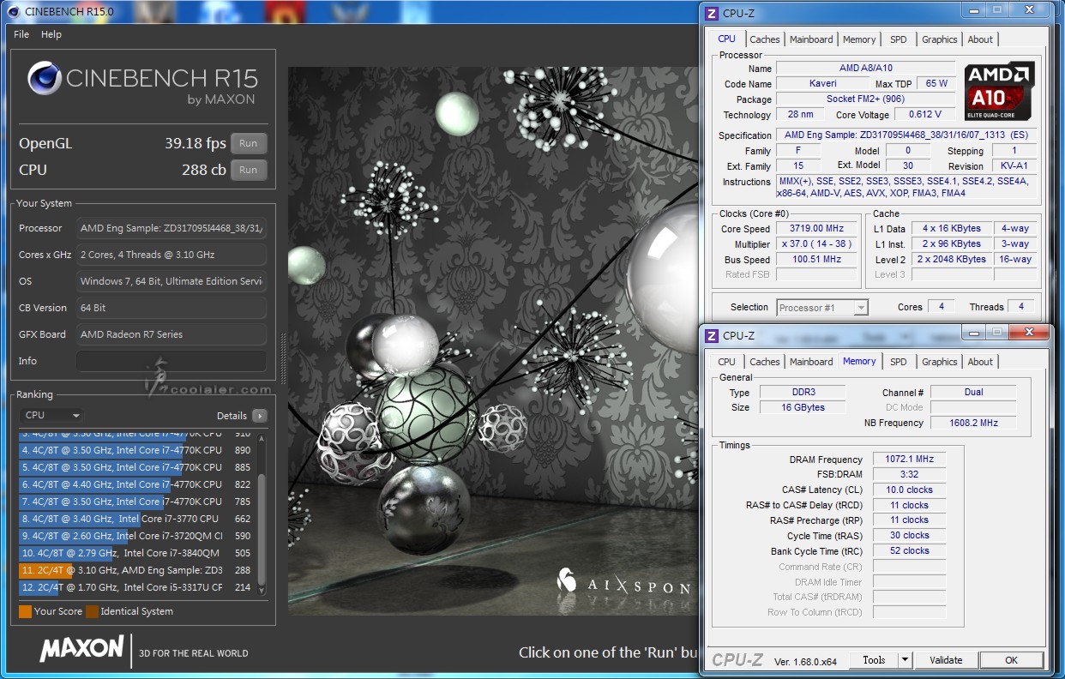Screen dimensions: 1065x679
Task: Select the Intel Core i7-3840QM ranking row
Action: 137,553
